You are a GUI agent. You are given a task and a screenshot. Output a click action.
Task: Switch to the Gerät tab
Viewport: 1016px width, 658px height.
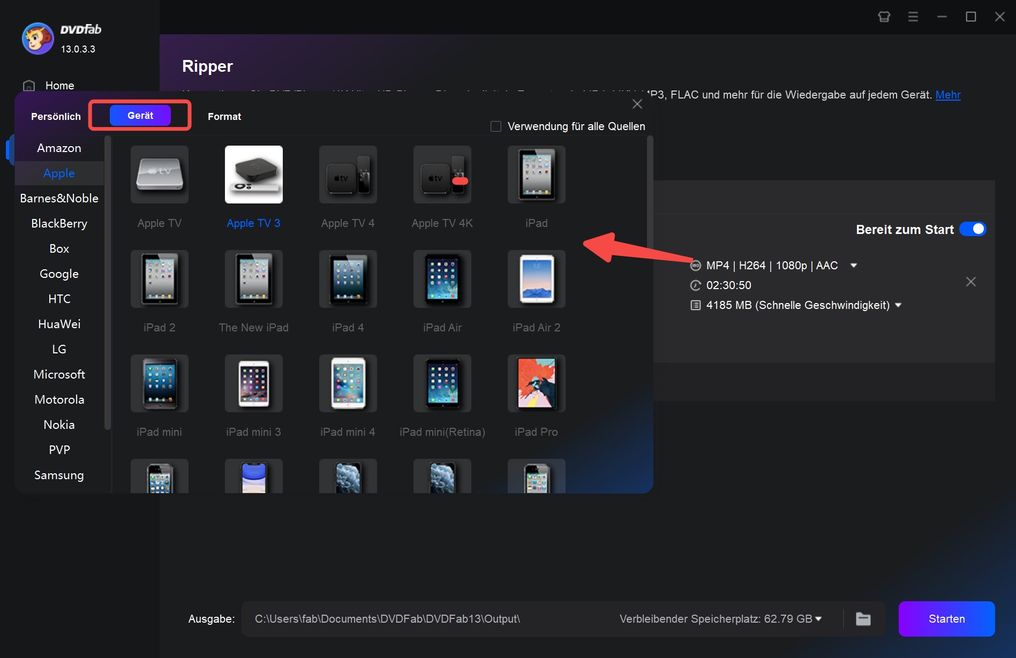(x=140, y=116)
